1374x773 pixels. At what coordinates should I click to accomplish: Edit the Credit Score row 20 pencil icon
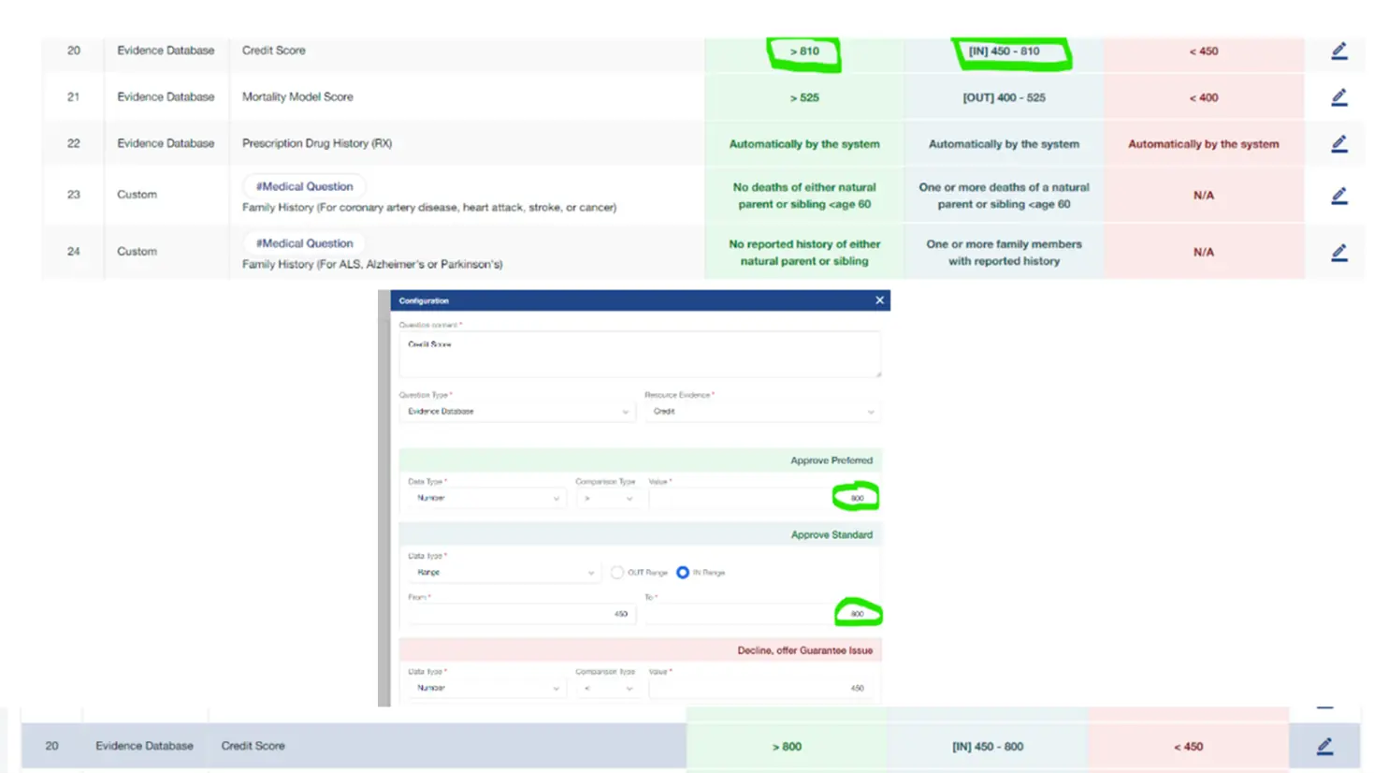coord(1338,51)
